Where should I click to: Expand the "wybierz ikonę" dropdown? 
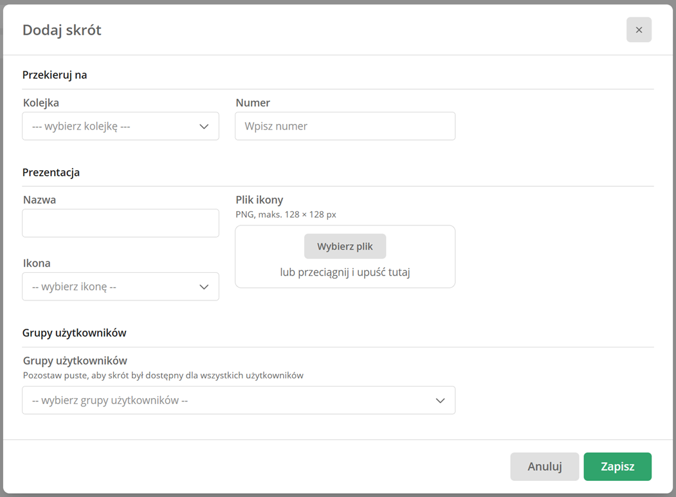(x=121, y=286)
